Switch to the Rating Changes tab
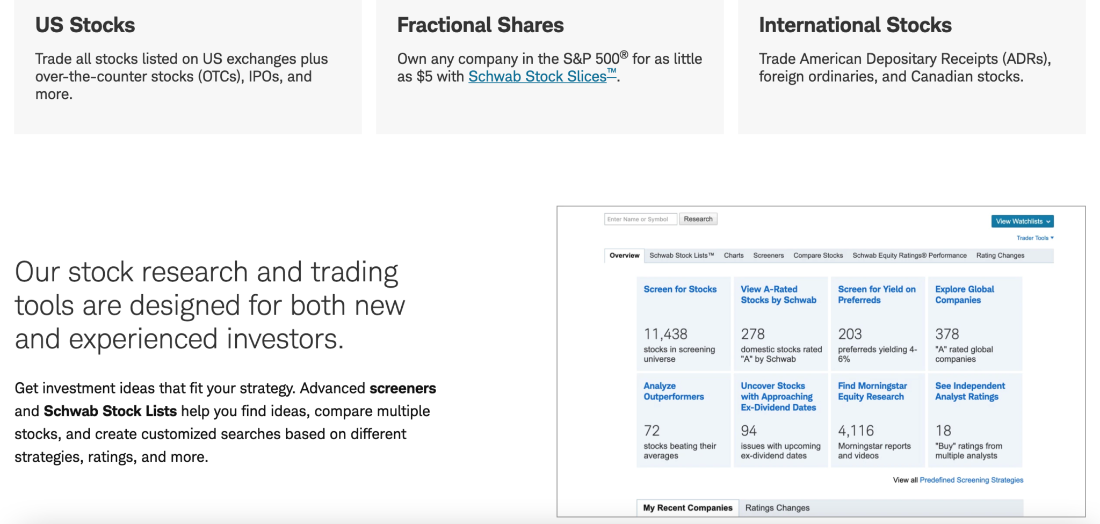Screen dimensions: 1100x524 pos(1000,256)
